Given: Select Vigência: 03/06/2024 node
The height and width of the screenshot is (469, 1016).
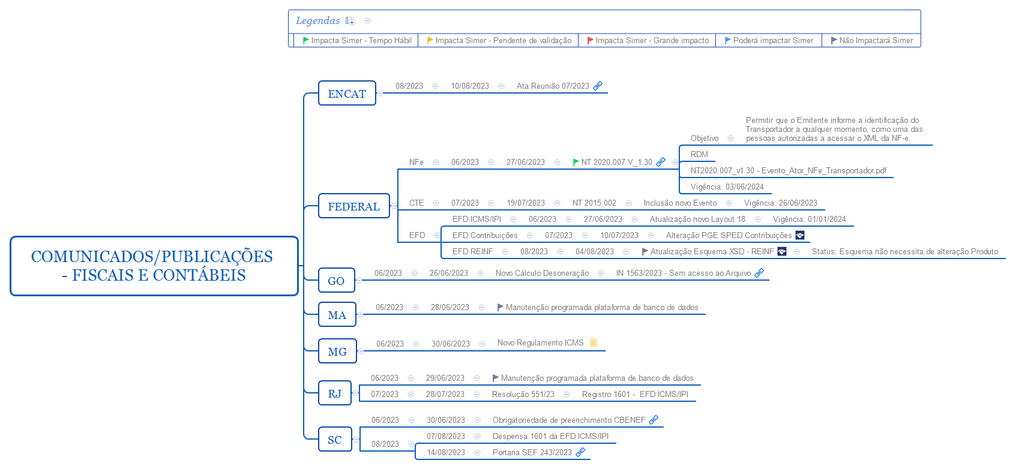Looking at the screenshot, I should tap(727, 187).
